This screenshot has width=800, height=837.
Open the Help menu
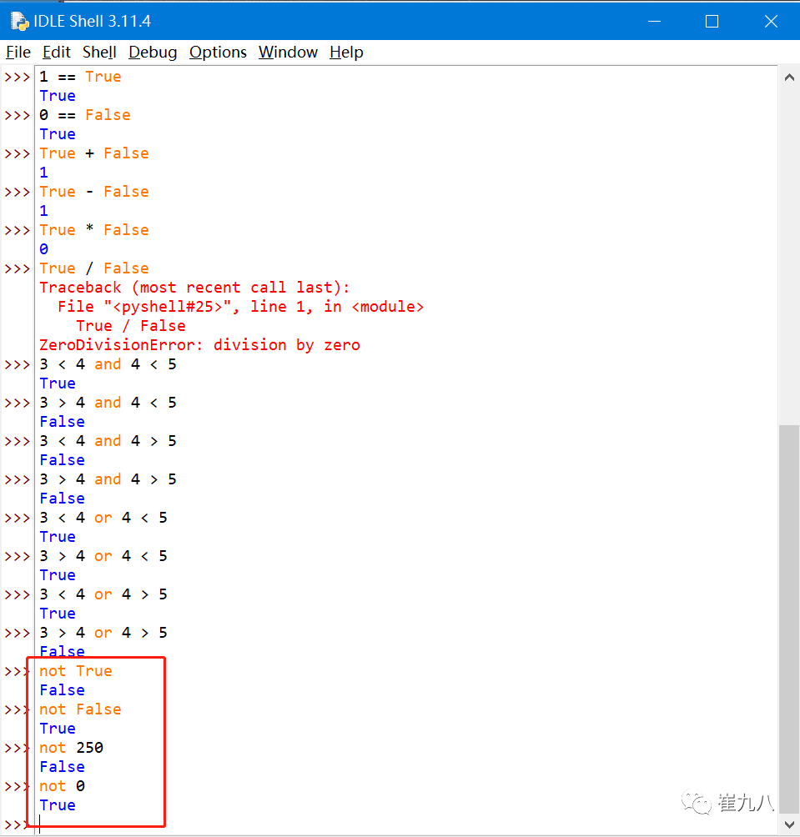346,53
